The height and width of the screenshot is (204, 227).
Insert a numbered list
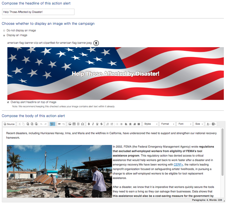point(108,124)
